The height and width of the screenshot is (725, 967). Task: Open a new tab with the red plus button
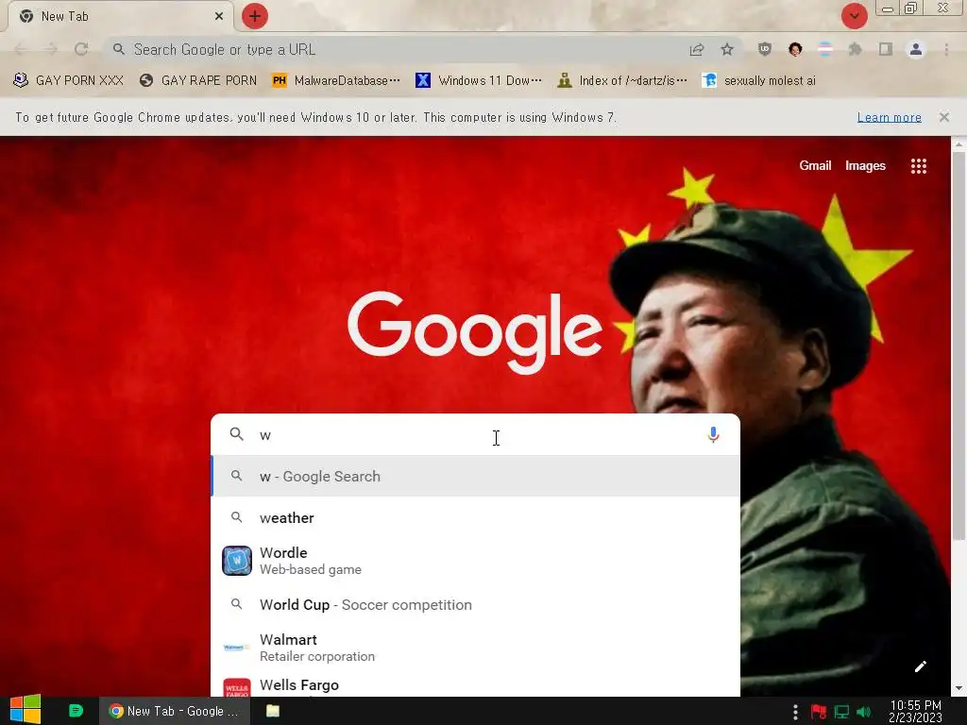(255, 16)
